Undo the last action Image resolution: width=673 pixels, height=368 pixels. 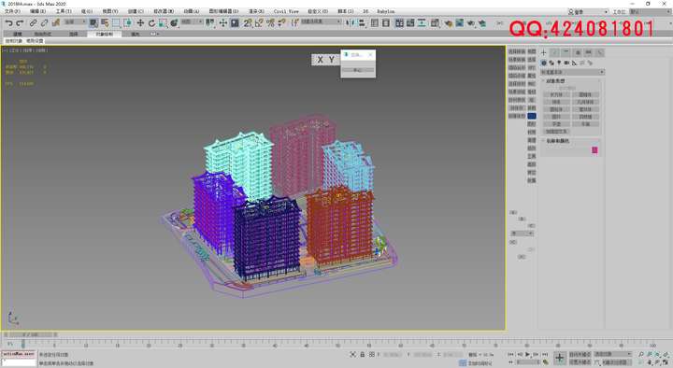click(x=9, y=22)
